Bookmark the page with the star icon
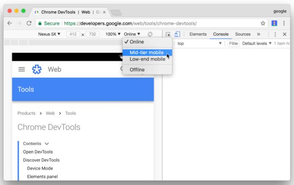This screenshot has width=294, height=185. [263, 23]
